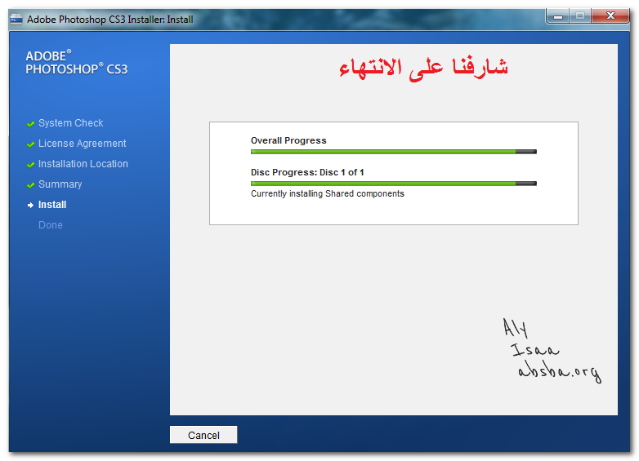Screen dimensions: 639x461
Task: Click the green checkmark beside Summary
Action: tap(30, 185)
